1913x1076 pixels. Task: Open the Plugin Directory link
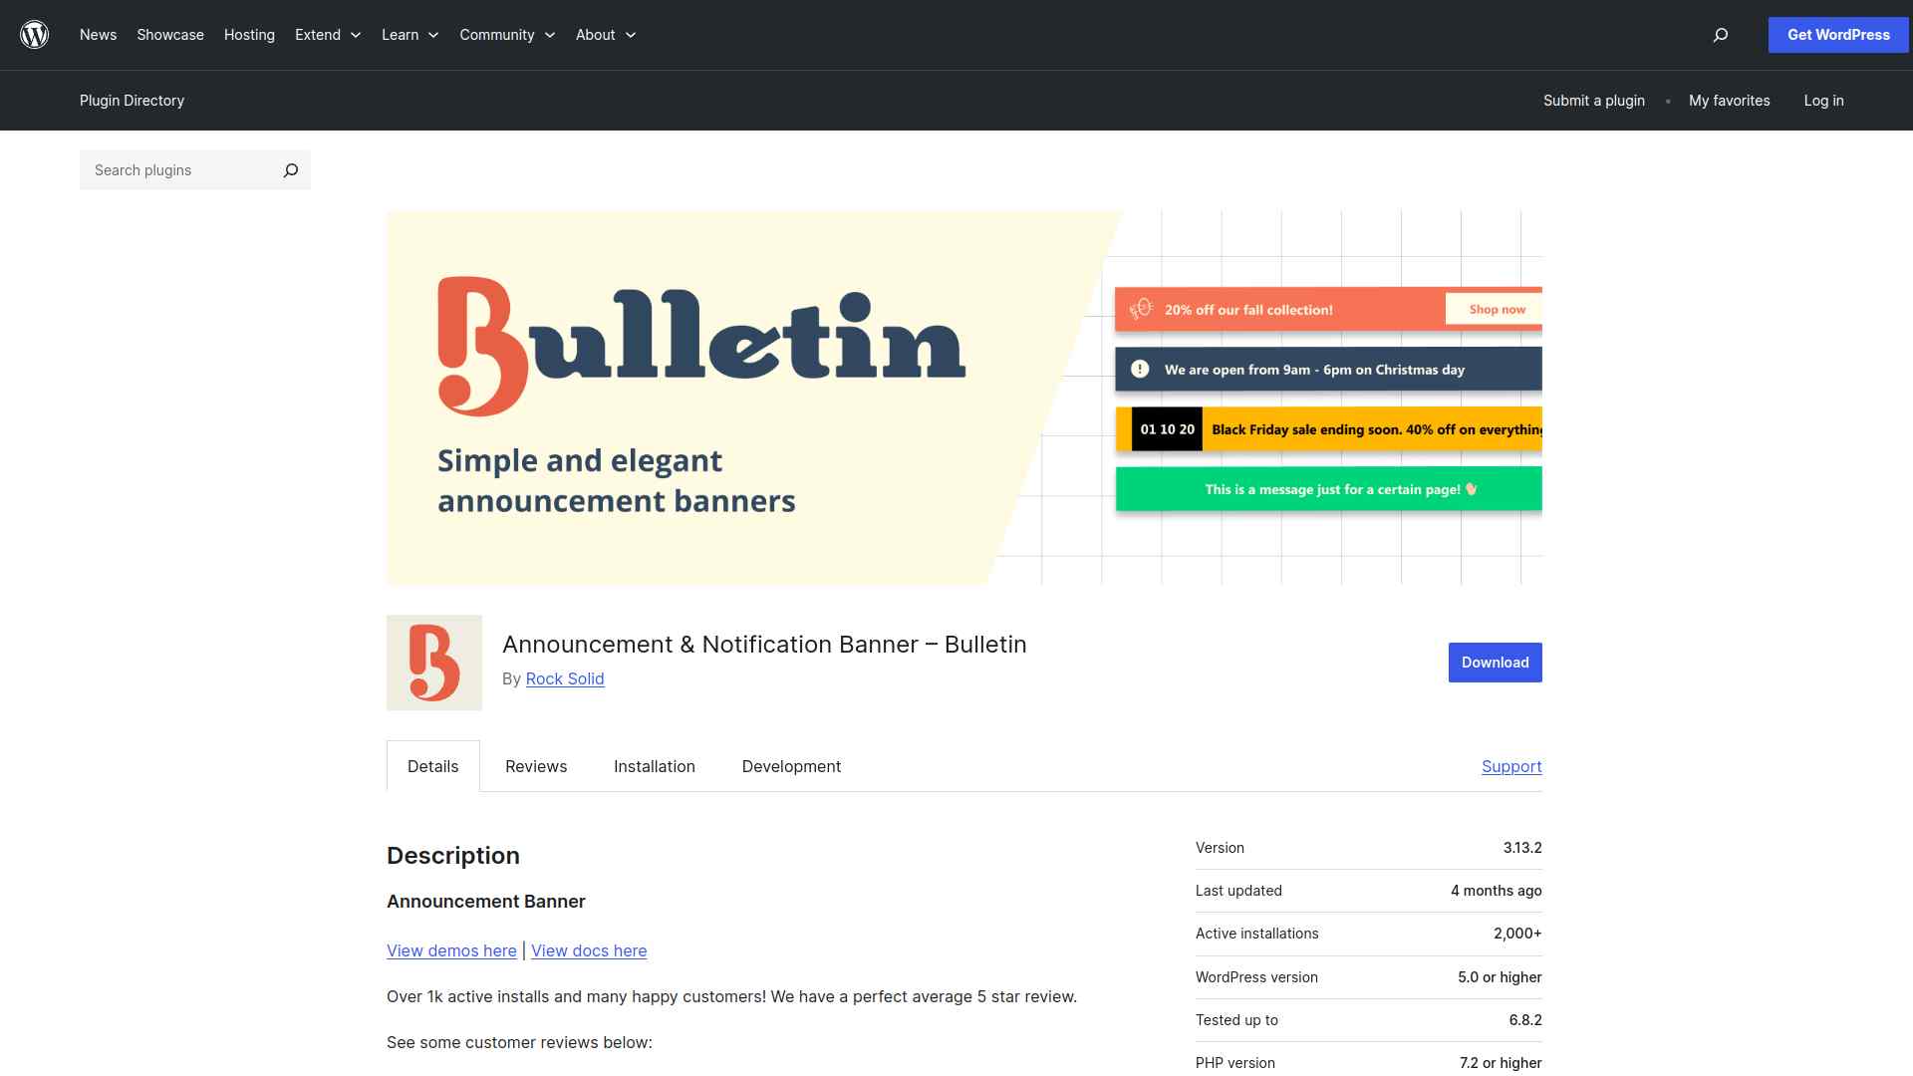[x=132, y=101]
